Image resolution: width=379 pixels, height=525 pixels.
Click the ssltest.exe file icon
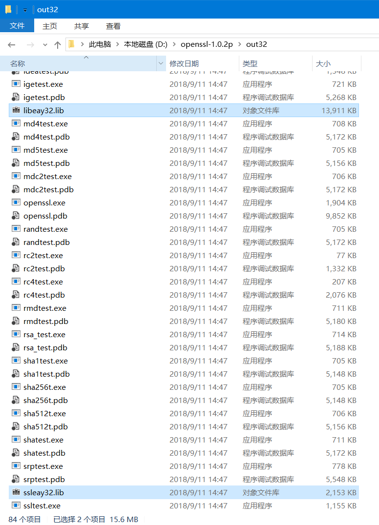point(16,505)
